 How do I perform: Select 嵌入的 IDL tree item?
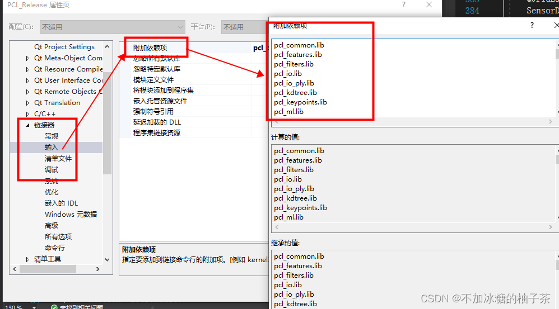point(61,203)
